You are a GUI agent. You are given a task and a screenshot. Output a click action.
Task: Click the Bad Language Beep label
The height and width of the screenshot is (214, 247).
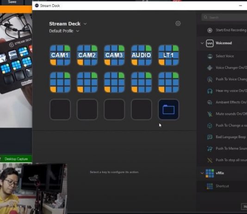pos(231,137)
